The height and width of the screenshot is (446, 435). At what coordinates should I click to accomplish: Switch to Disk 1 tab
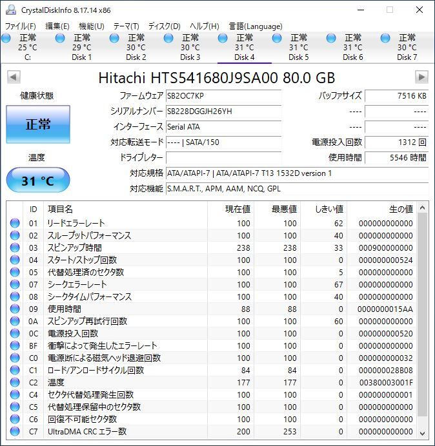81,47
